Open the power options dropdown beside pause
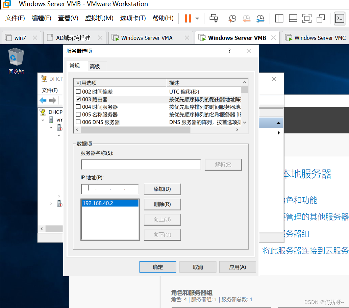The height and width of the screenshot is (308, 349). (197, 18)
